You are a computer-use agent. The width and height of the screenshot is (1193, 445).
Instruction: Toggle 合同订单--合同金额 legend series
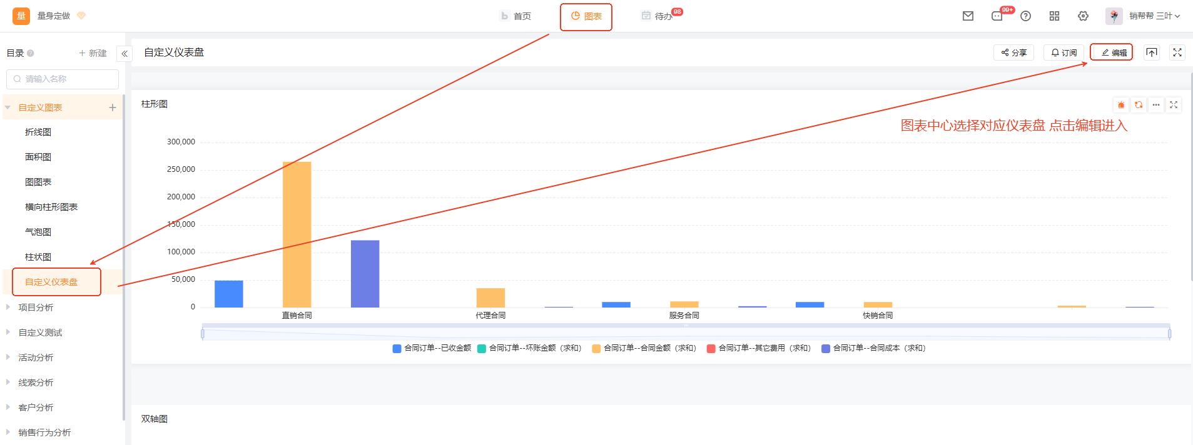(x=644, y=348)
